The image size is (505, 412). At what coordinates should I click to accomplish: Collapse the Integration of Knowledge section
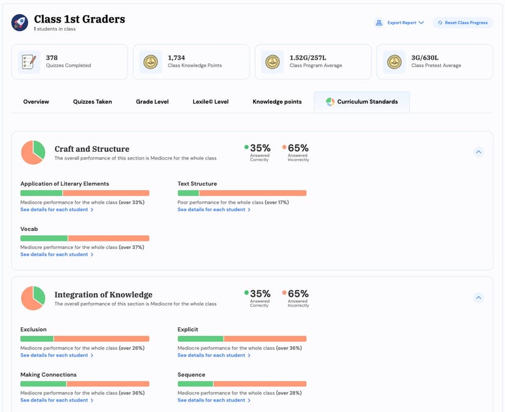pyautogui.click(x=479, y=298)
